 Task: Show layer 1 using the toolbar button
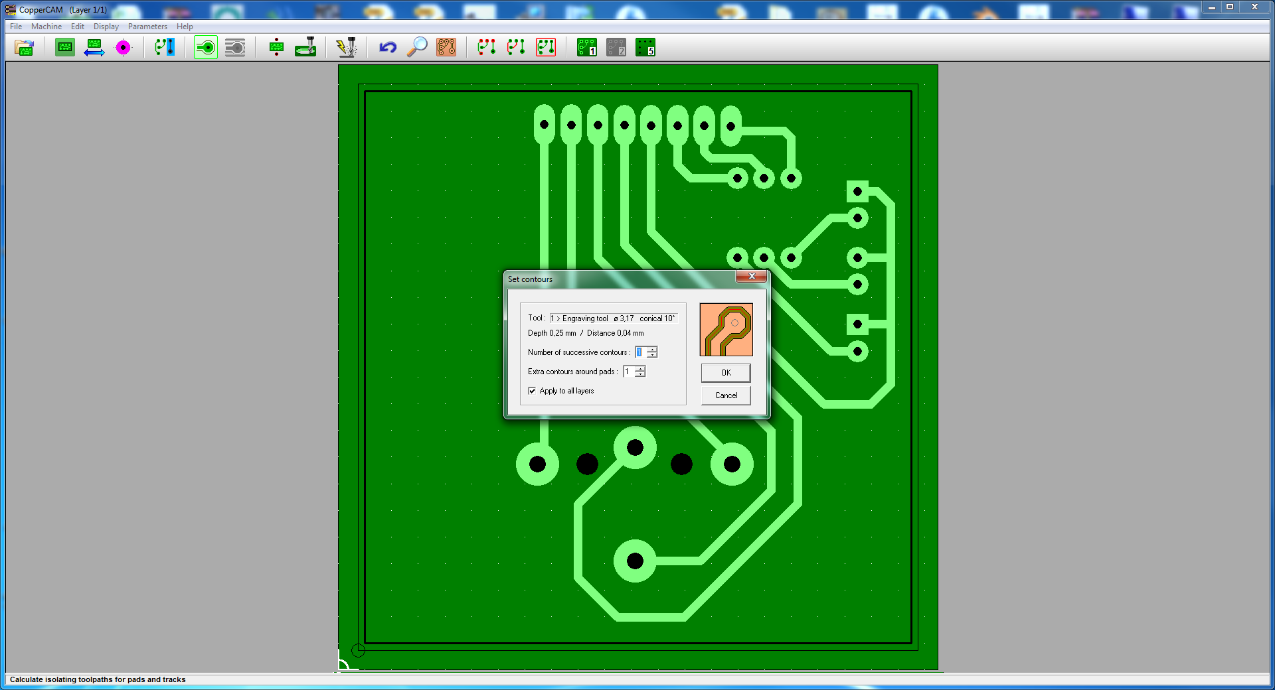(x=586, y=47)
